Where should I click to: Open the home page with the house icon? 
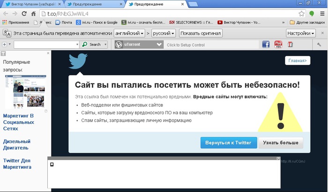pyautogui.click(x=33, y=14)
